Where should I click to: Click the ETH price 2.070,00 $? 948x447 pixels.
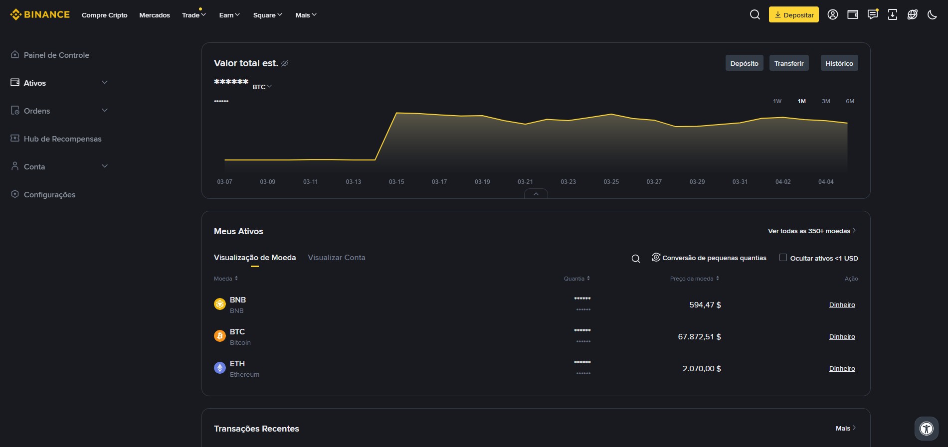tap(702, 368)
